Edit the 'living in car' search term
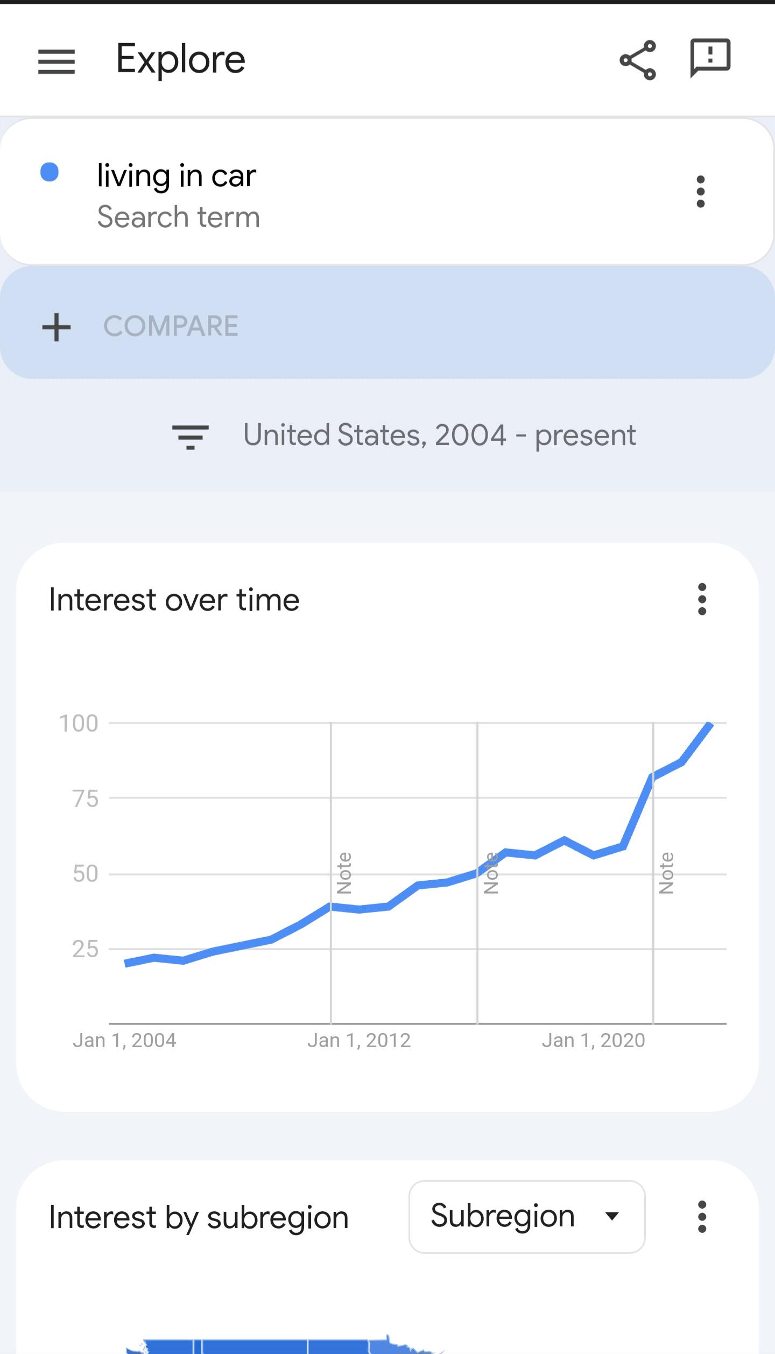 177,177
